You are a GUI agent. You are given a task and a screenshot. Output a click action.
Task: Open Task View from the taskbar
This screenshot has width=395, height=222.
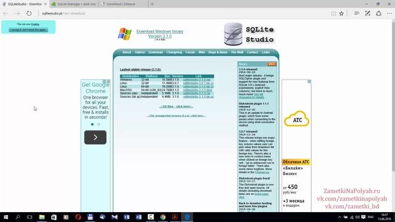point(30,217)
